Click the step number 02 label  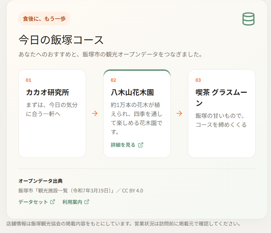pyautogui.click(x=113, y=80)
